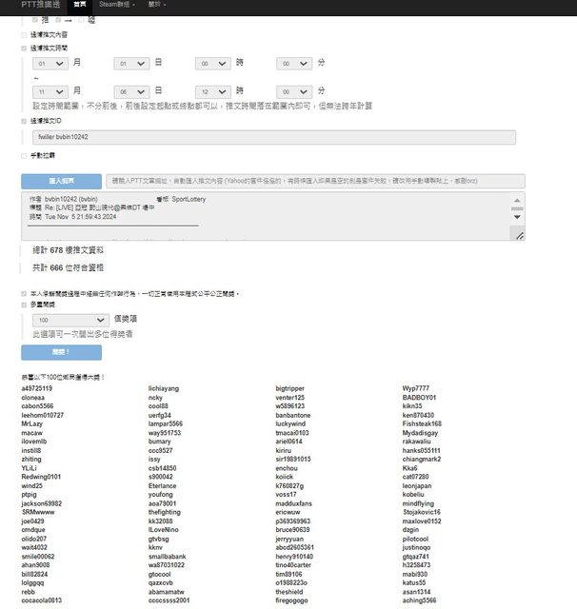Click the resize handle of article textarea
The height and width of the screenshot is (609, 577).
pyautogui.click(x=520, y=238)
